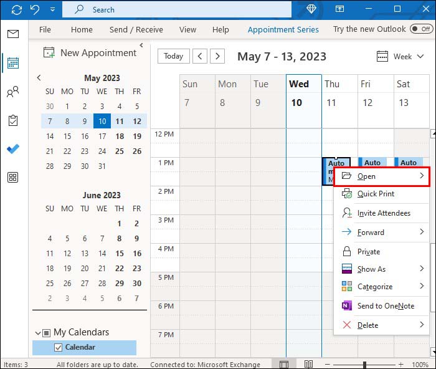This screenshot has width=436, height=369.
Task: Choose Show As in the context menu
Action: point(381,269)
